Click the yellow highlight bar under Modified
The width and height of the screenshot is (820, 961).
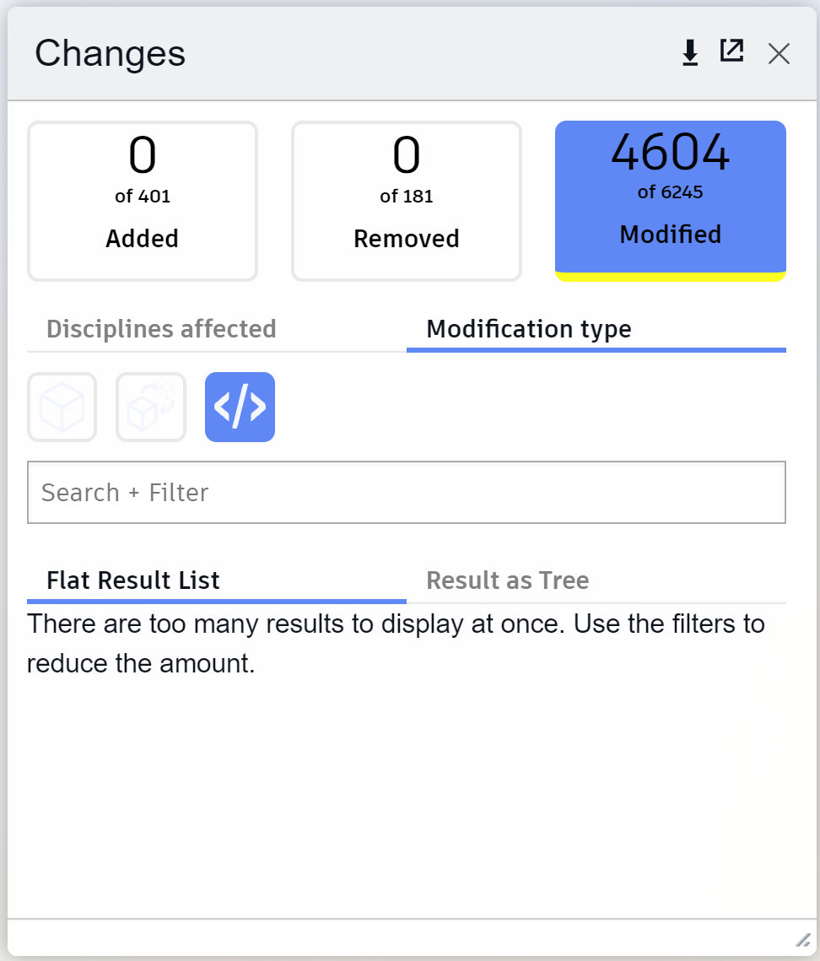[670, 276]
